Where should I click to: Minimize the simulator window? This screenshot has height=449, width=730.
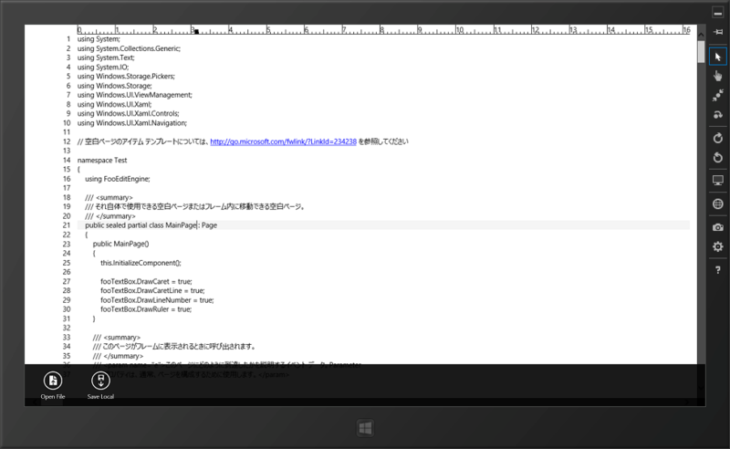click(717, 13)
